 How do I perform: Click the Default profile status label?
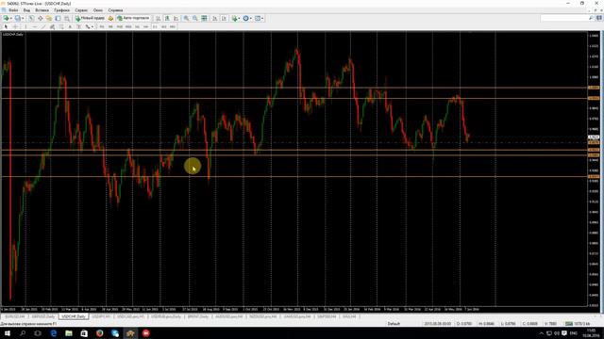(x=394, y=324)
